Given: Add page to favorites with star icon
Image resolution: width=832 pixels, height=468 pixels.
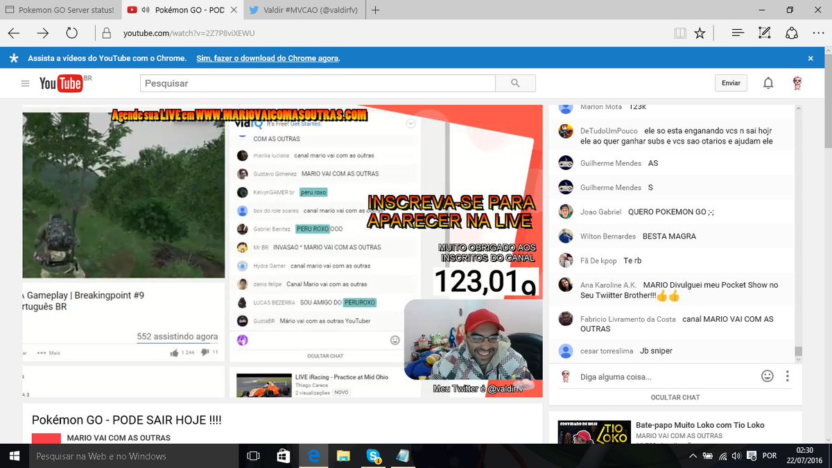Looking at the screenshot, I should (700, 33).
